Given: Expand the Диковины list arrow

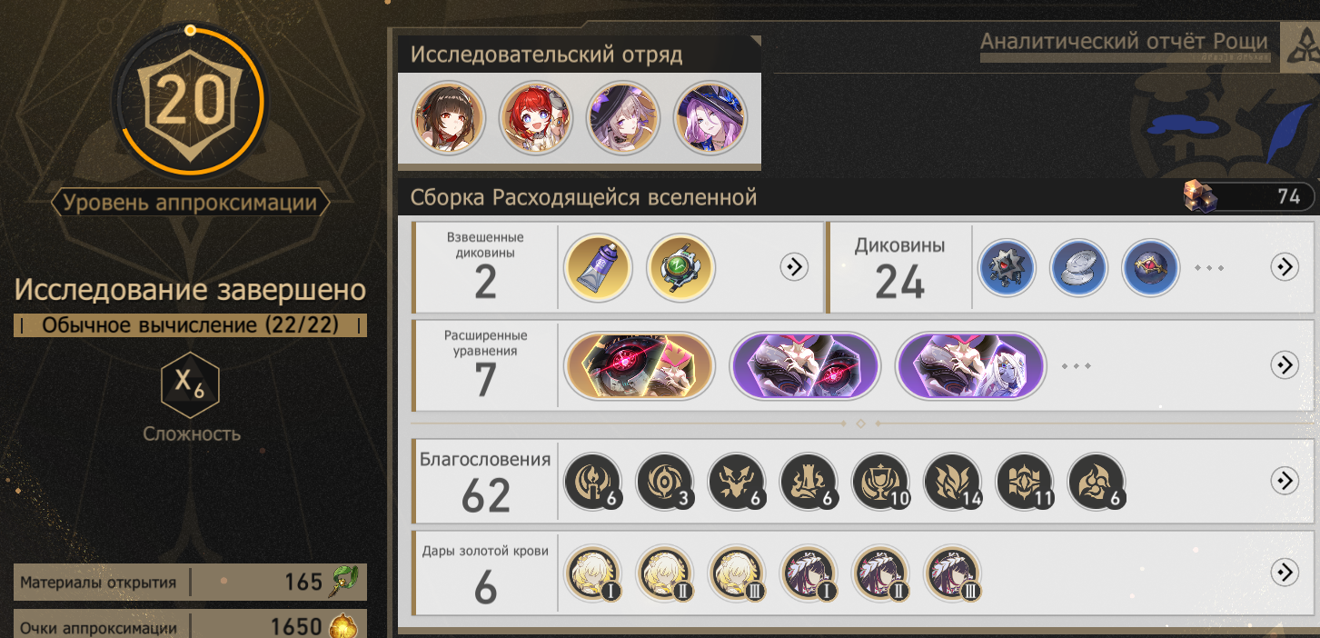Looking at the screenshot, I should tap(1285, 266).
